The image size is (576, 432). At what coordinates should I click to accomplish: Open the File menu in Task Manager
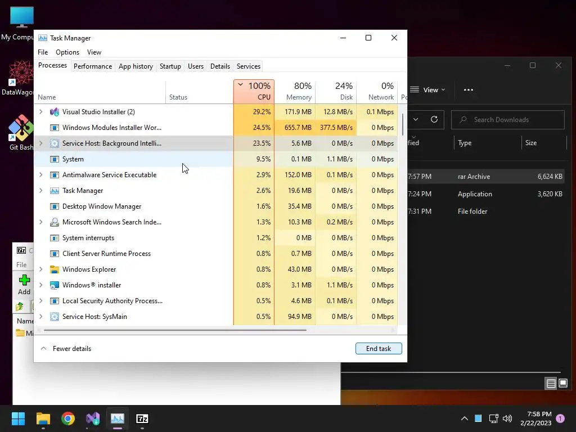click(x=43, y=52)
